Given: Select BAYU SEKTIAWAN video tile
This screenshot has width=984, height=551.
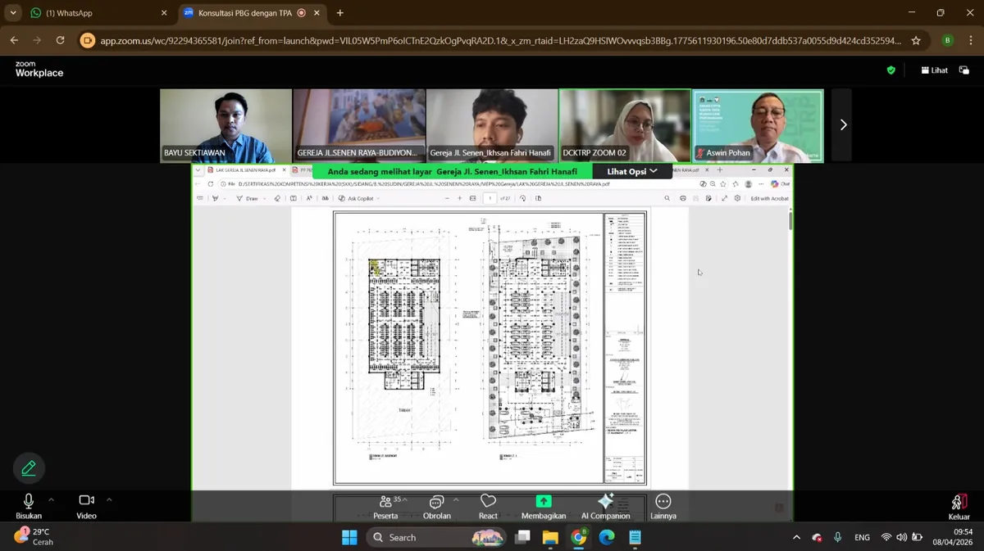Looking at the screenshot, I should coord(225,126).
